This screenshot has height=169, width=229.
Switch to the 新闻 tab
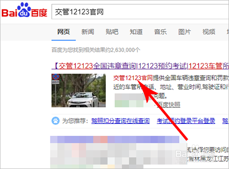[87, 32]
